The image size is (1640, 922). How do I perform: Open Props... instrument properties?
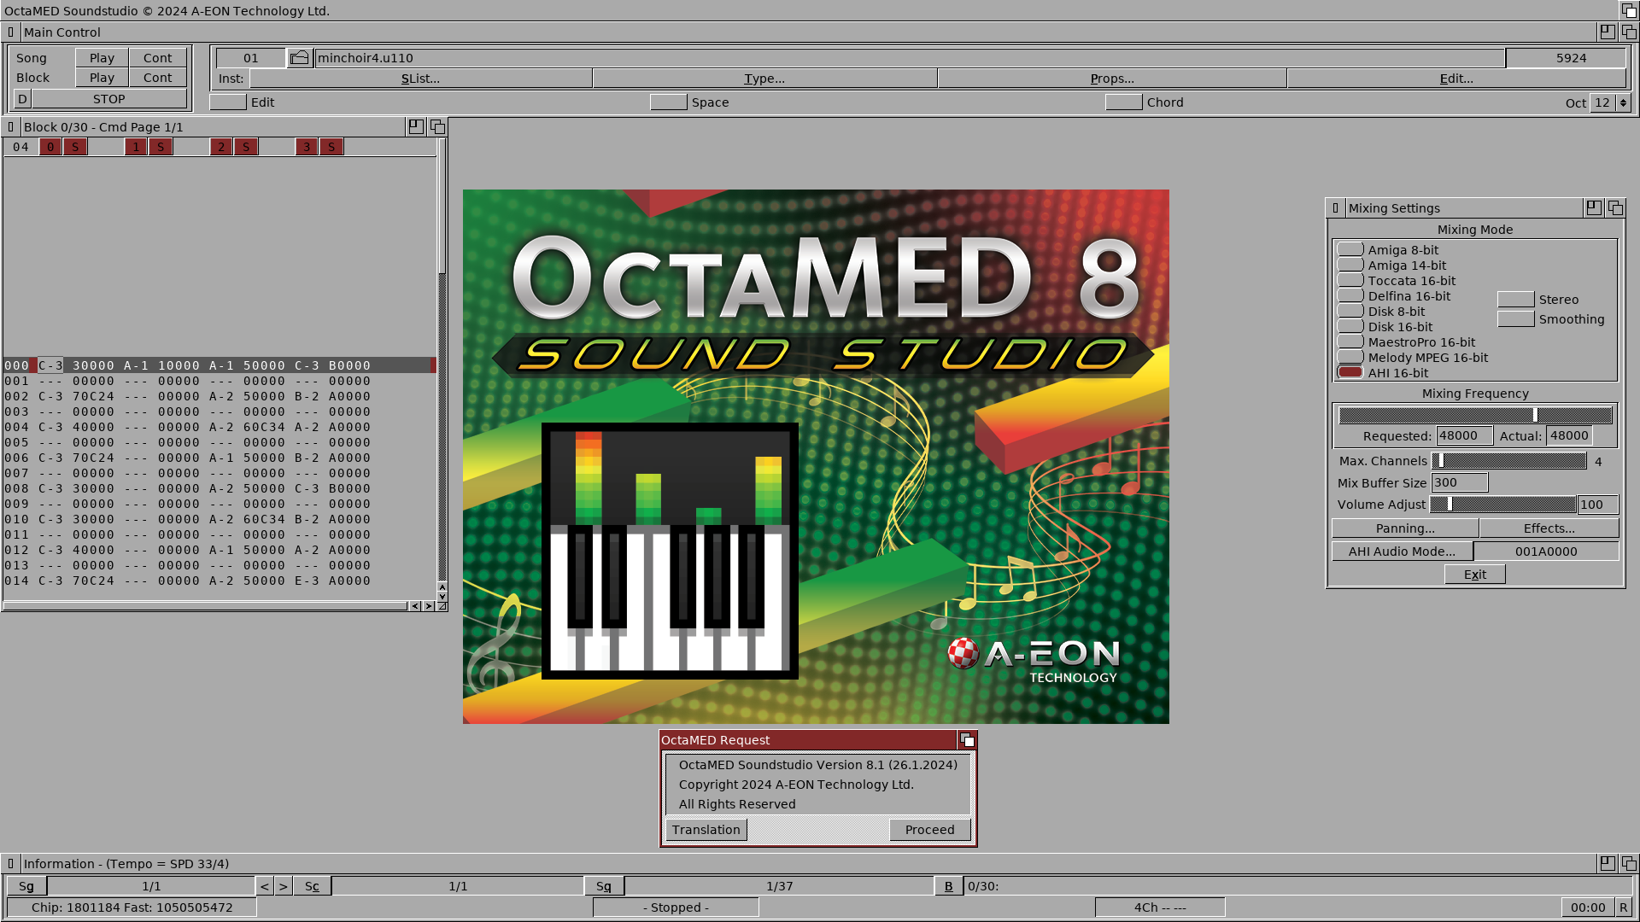[1111, 79]
